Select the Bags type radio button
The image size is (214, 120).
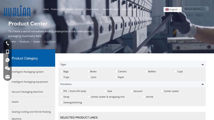[62, 71]
